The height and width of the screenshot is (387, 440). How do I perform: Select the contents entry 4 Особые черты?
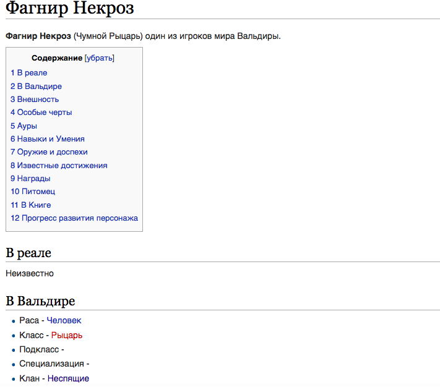click(41, 113)
